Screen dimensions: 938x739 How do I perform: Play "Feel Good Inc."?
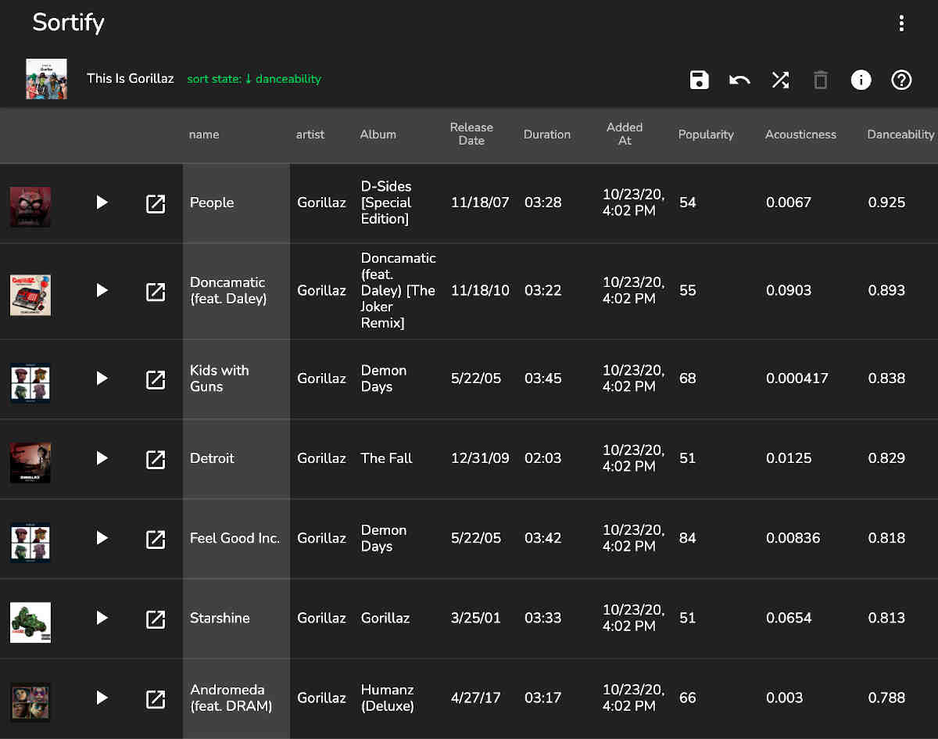[102, 539]
